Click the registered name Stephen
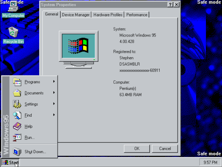Viewport: 222px width, 167px height. (x=126, y=58)
